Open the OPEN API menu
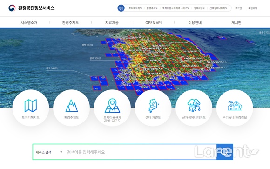The image size is (270, 169). (154, 22)
